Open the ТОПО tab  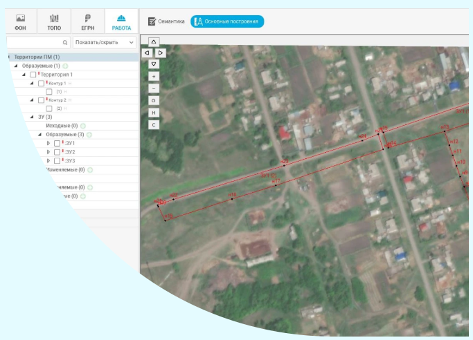click(x=54, y=22)
